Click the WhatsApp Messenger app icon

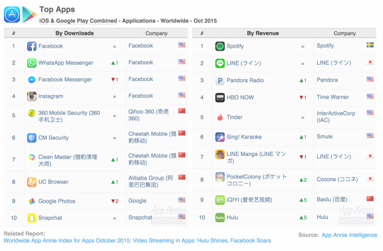(x=32, y=63)
